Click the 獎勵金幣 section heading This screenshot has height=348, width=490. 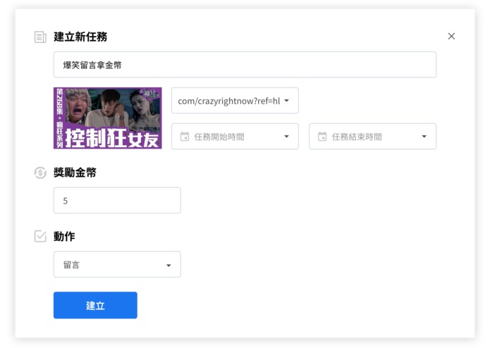pos(75,173)
